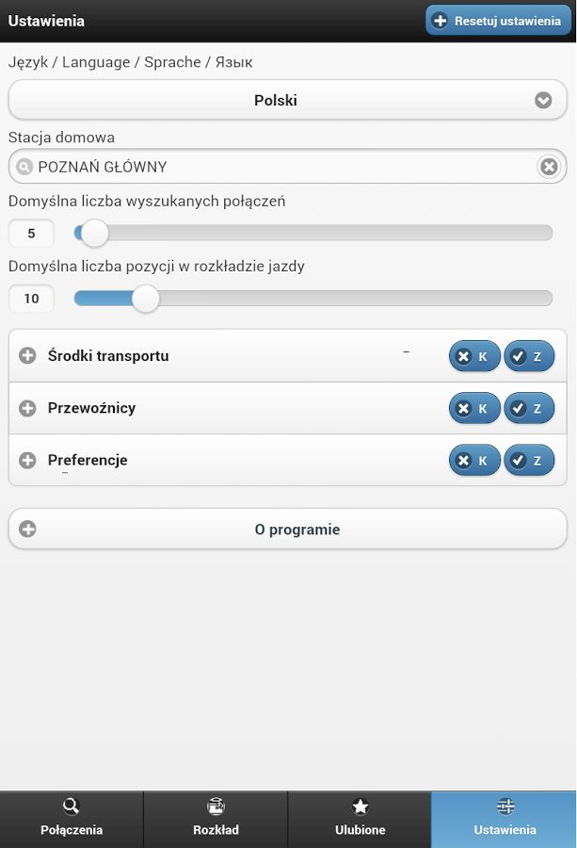Switch to the Połączenia tab
The width and height of the screenshot is (577, 848).
[72, 820]
